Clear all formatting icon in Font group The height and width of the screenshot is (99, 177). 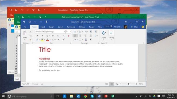click(x=68, y=36)
